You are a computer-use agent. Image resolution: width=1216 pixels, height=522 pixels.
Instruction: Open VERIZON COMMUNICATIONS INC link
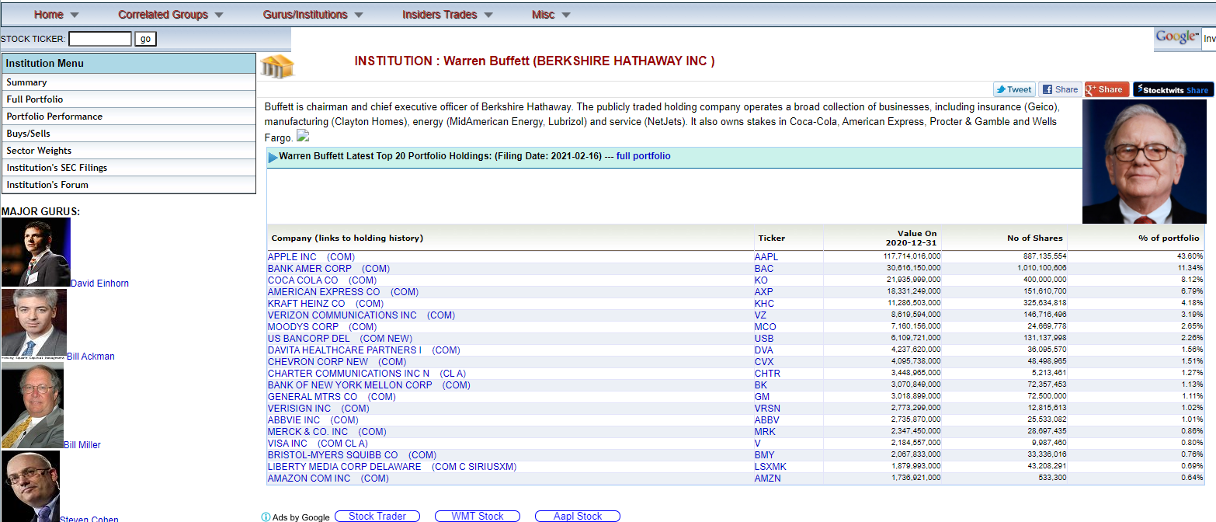pyautogui.click(x=361, y=315)
